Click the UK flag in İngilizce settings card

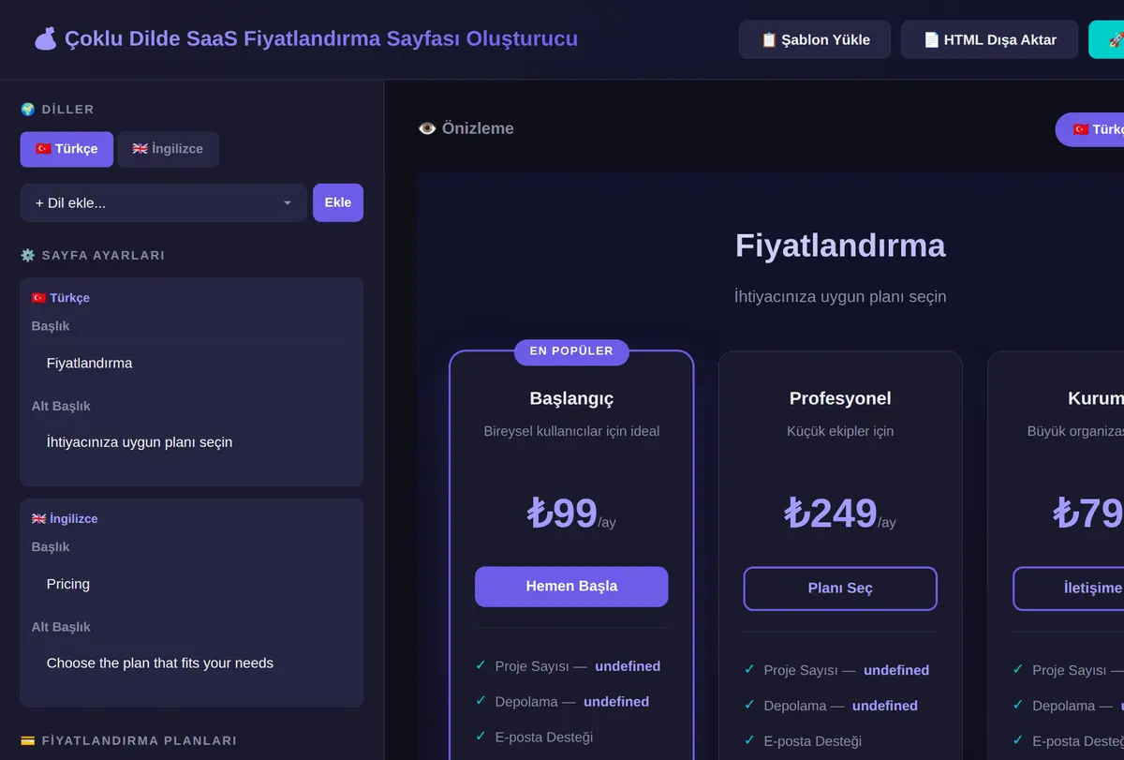coord(38,519)
